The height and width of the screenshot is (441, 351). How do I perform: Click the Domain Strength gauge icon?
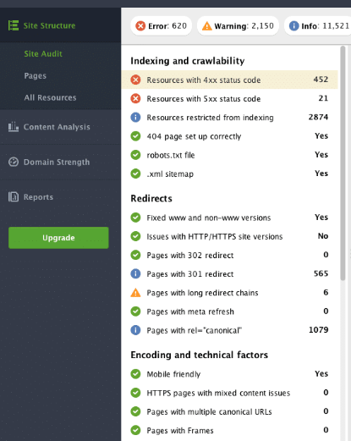[x=14, y=162]
